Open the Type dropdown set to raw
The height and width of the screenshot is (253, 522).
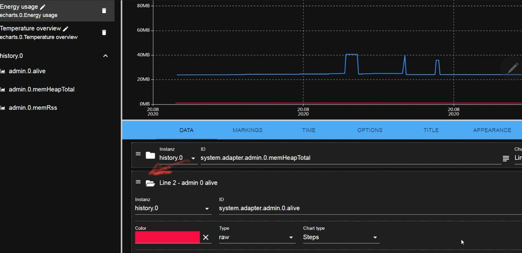click(x=257, y=237)
